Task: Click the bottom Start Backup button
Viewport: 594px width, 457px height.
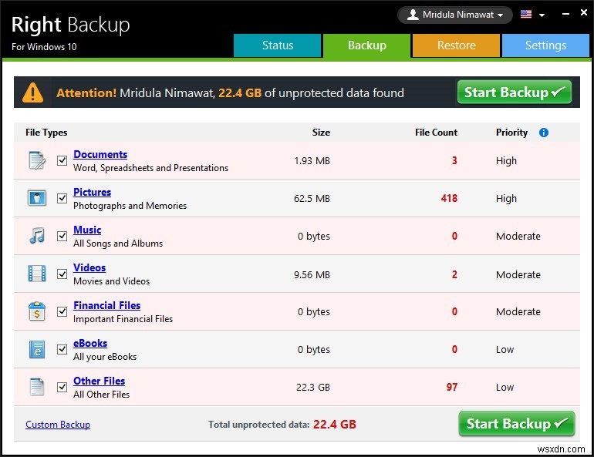Action: click(516, 424)
